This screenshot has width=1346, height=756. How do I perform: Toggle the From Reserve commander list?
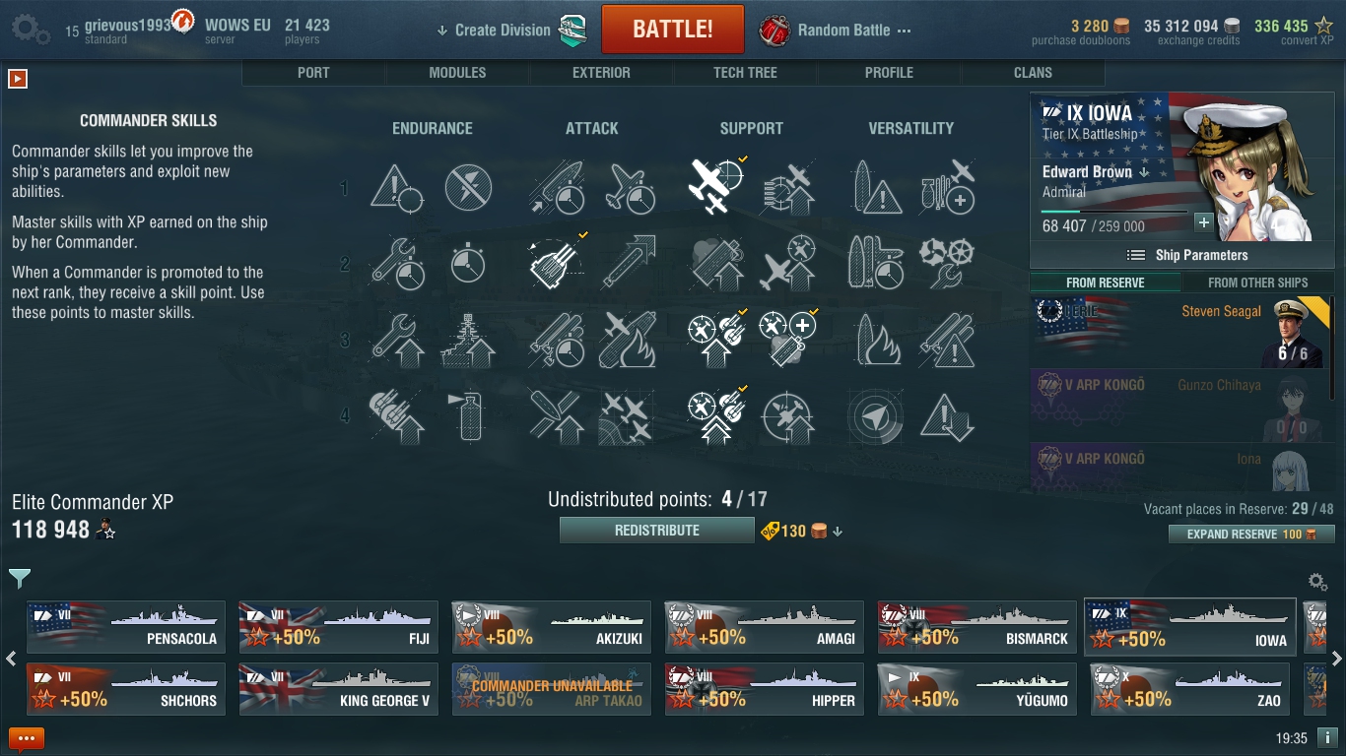pyautogui.click(x=1106, y=283)
